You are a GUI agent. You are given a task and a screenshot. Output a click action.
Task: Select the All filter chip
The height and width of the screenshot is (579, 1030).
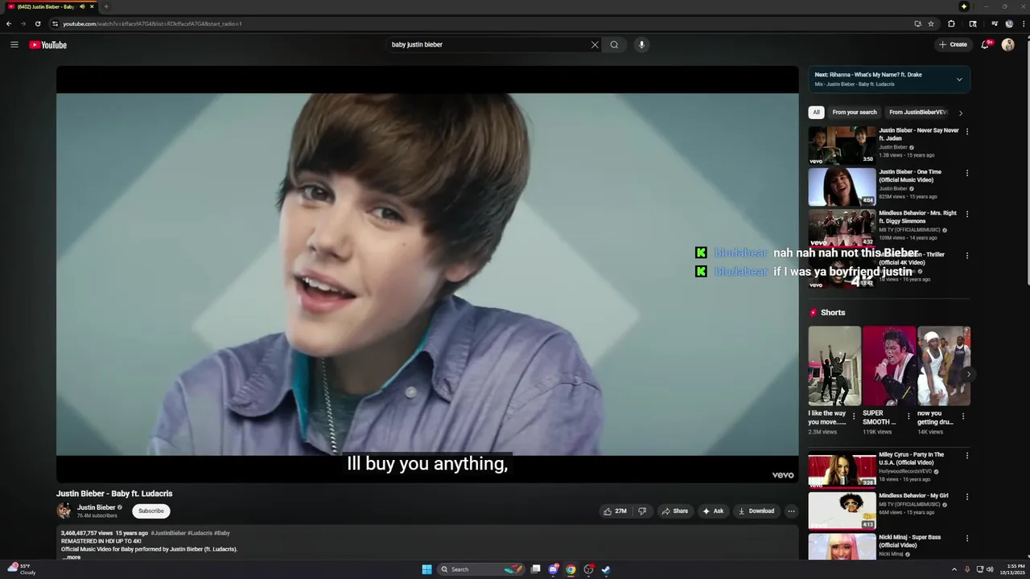click(x=816, y=113)
